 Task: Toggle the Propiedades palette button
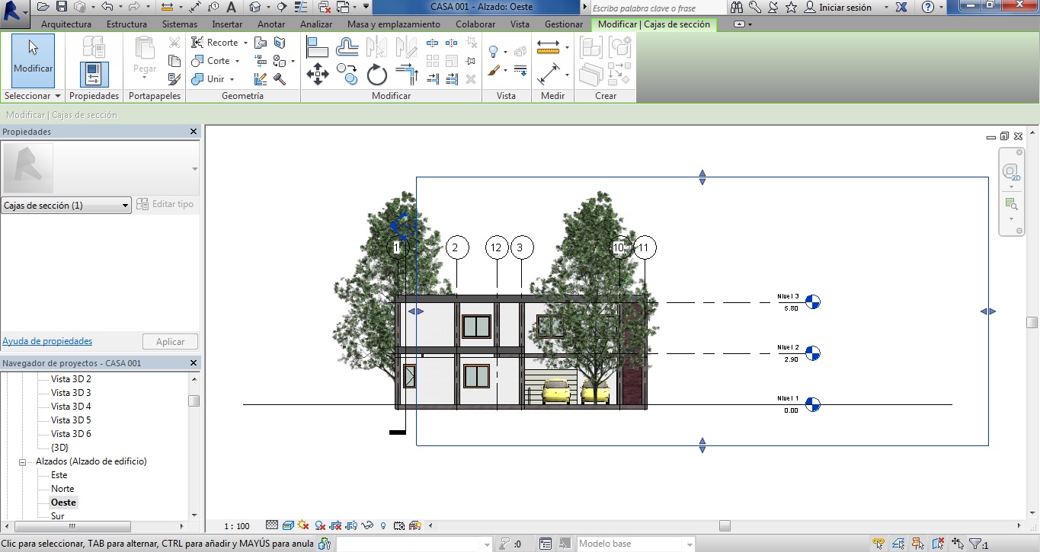tap(94, 75)
